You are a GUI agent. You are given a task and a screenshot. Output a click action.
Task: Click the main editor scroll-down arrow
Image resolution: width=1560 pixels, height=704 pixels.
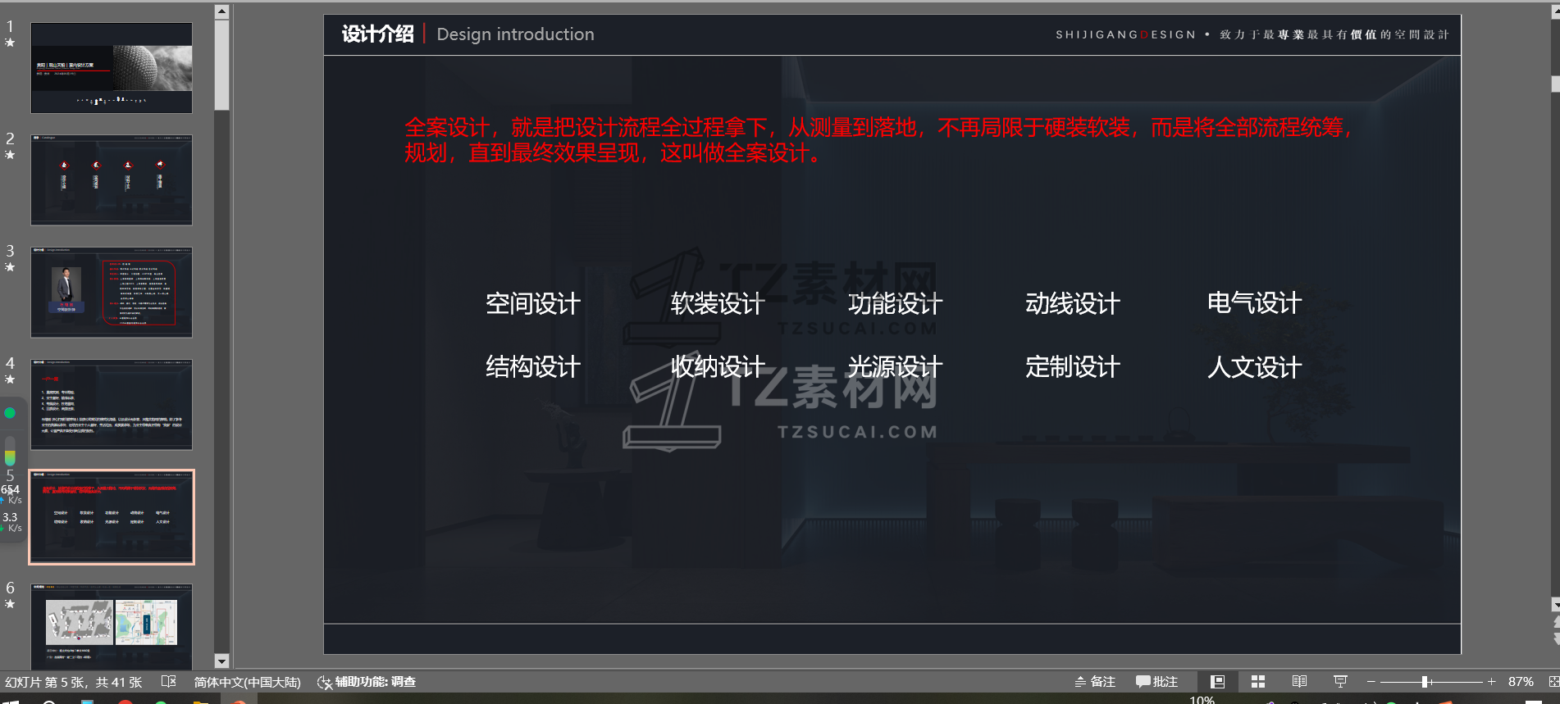pyautogui.click(x=1555, y=605)
